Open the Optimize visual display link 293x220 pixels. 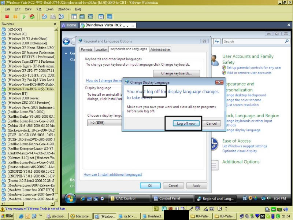coord(240,151)
